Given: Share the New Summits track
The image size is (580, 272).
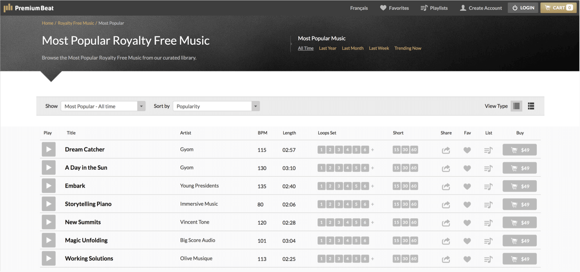Looking at the screenshot, I should coord(446,222).
